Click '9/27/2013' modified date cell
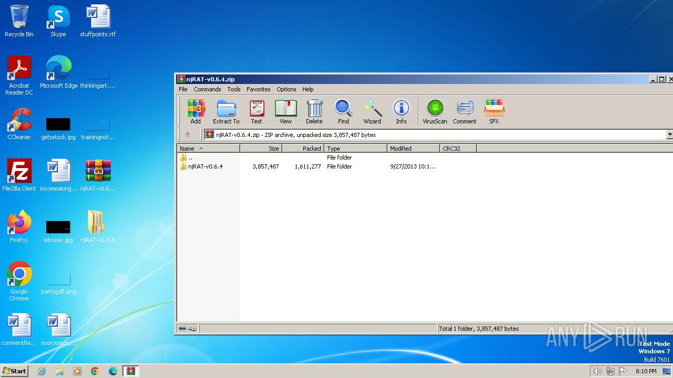Viewport: 673px width, 378px height. click(413, 166)
